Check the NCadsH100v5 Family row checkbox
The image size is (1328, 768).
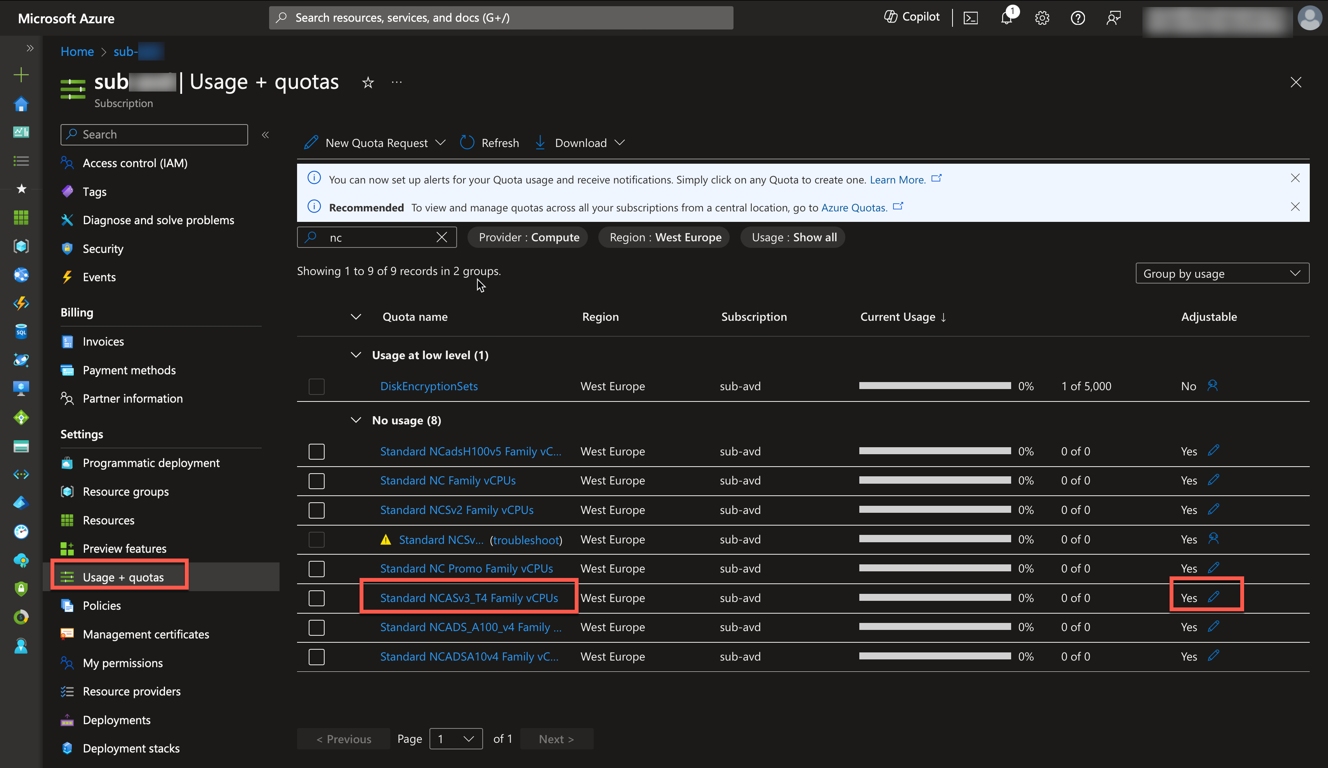(316, 451)
